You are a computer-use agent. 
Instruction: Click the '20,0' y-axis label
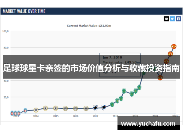(6, 97)
